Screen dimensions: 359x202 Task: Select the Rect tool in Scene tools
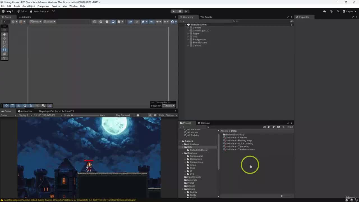click(x=4, y=50)
